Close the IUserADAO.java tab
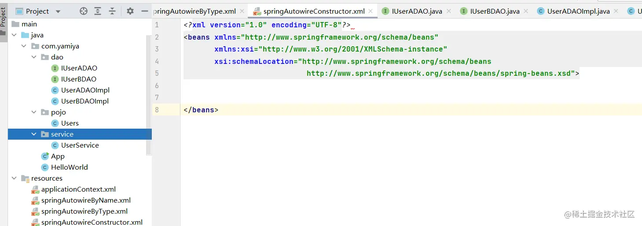The height and width of the screenshot is (226, 642). point(448,11)
